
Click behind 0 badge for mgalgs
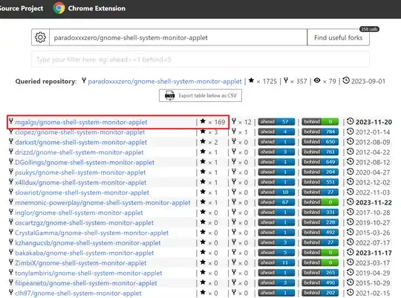click(320, 122)
